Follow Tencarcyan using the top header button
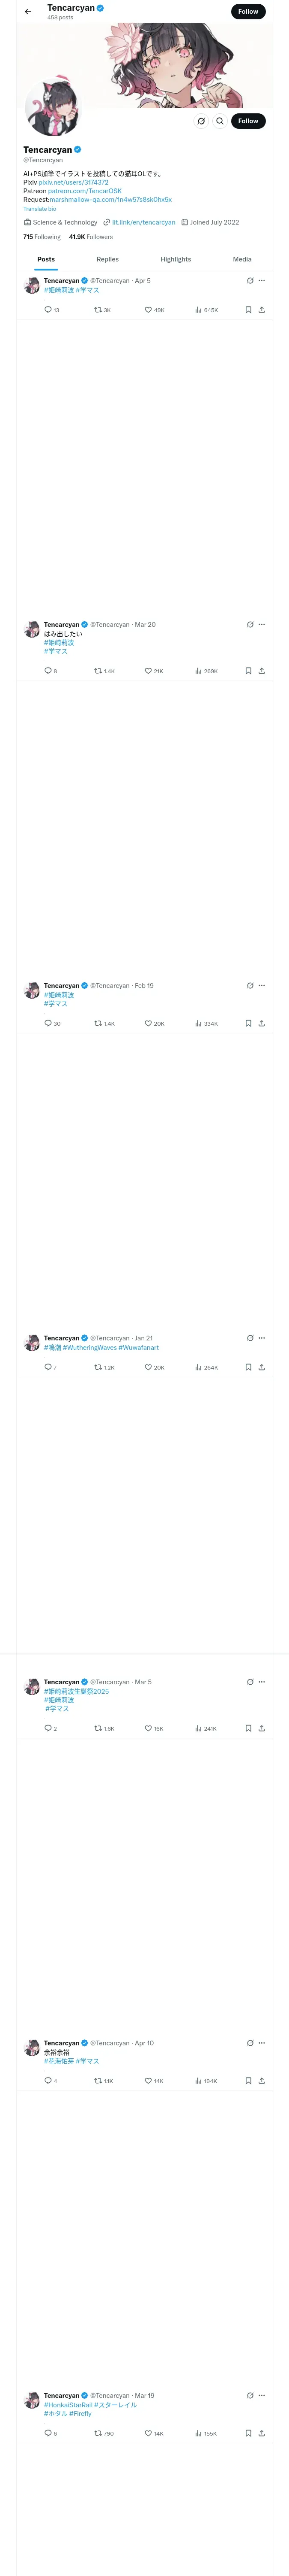Image resolution: width=289 pixels, height=2576 pixels. tap(248, 12)
